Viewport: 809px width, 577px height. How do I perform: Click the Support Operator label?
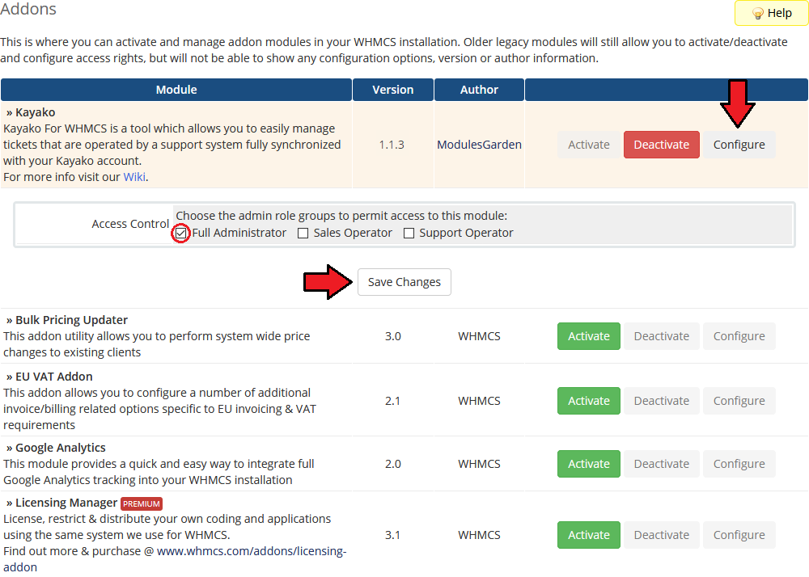point(466,233)
